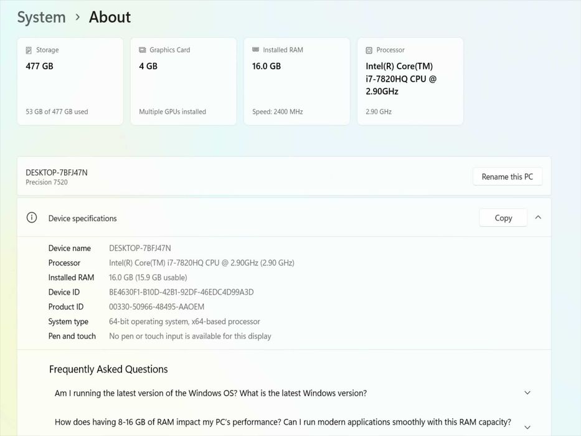Select 'Speed: 2400 MHz' text
The image size is (581, 436).
pos(278,111)
